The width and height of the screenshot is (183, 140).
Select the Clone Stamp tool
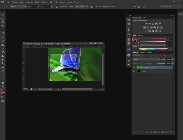3,45
